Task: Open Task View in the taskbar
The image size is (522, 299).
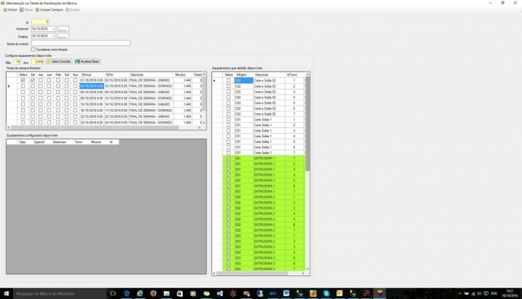Action: pyautogui.click(x=112, y=294)
